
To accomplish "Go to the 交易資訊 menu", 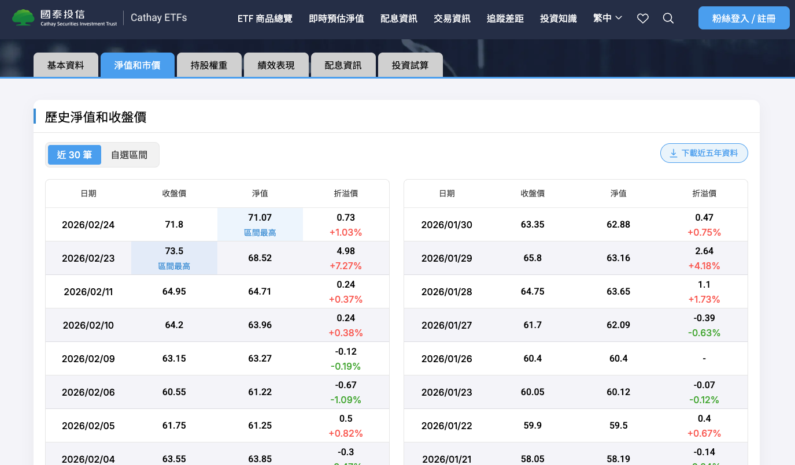I will (x=452, y=18).
